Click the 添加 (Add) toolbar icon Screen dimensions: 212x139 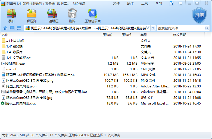coord(11,13)
